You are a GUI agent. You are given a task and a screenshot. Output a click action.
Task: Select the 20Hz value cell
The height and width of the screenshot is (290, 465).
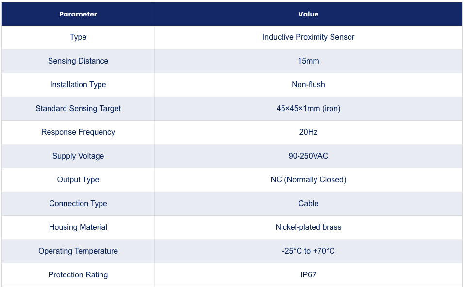[308, 132]
